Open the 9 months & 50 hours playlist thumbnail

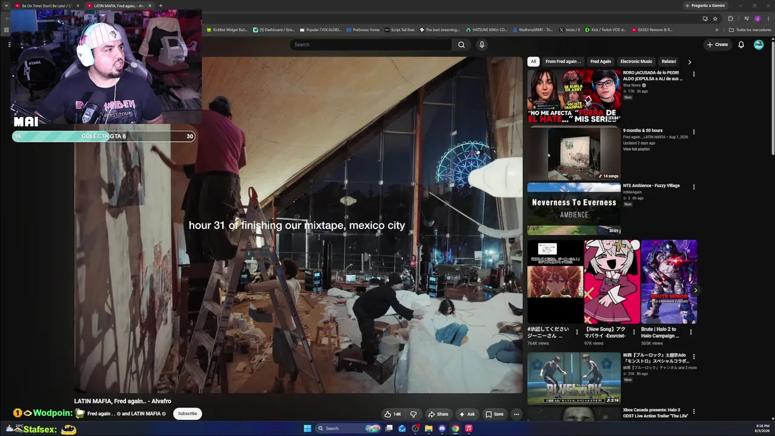coord(574,153)
